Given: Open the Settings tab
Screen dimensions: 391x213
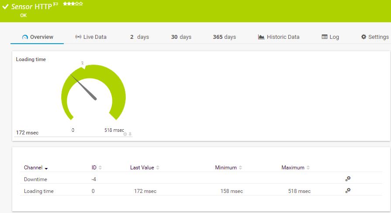Looking at the screenshot, I should (375, 37).
